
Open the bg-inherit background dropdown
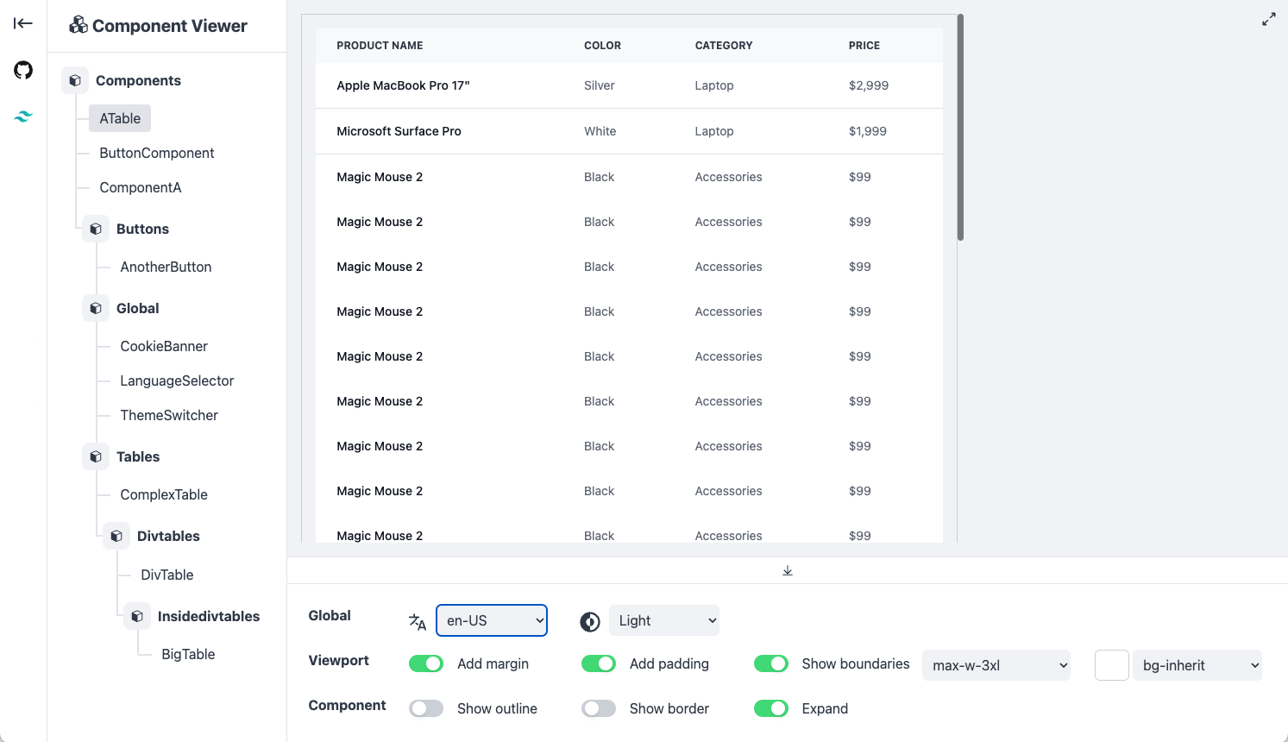(1197, 665)
